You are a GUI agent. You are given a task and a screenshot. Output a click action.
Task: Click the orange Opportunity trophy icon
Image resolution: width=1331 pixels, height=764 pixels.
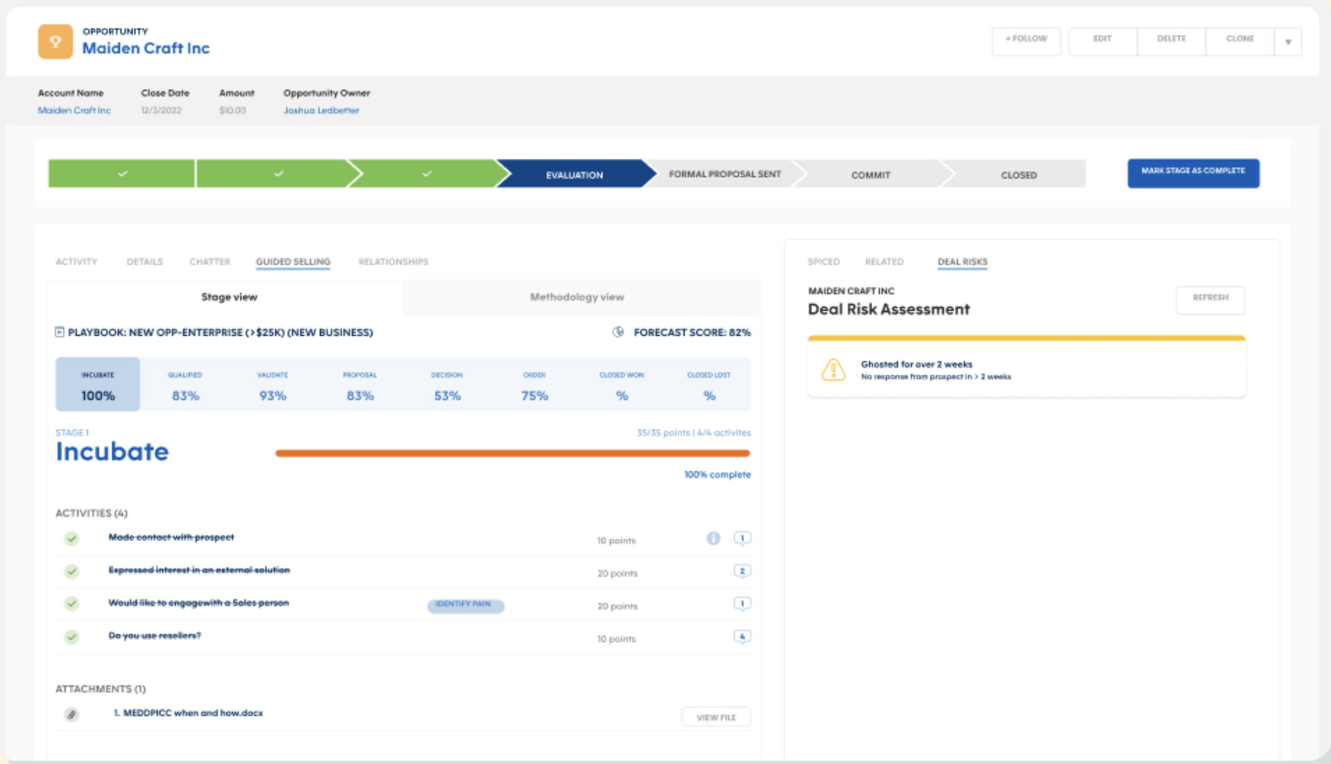tap(55, 41)
